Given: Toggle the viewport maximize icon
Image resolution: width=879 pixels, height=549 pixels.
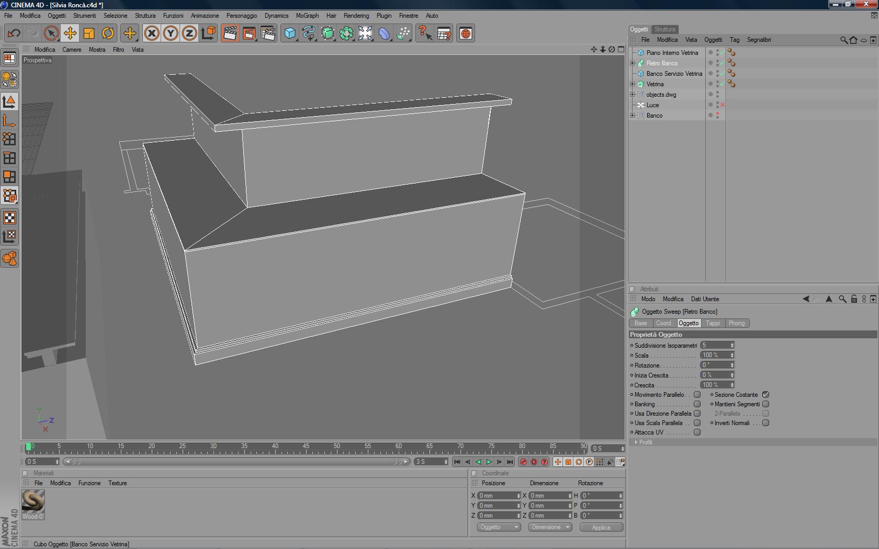Looking at the screenshot, I should click(621, 49).
